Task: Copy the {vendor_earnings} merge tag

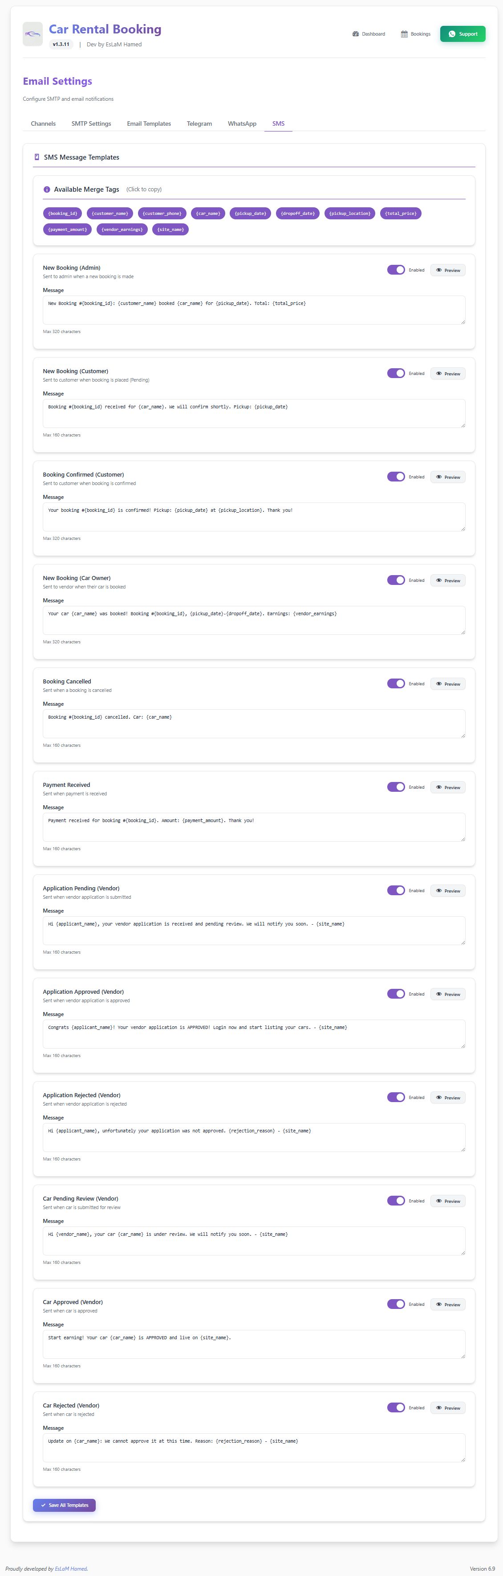Action: click(122, 230)
